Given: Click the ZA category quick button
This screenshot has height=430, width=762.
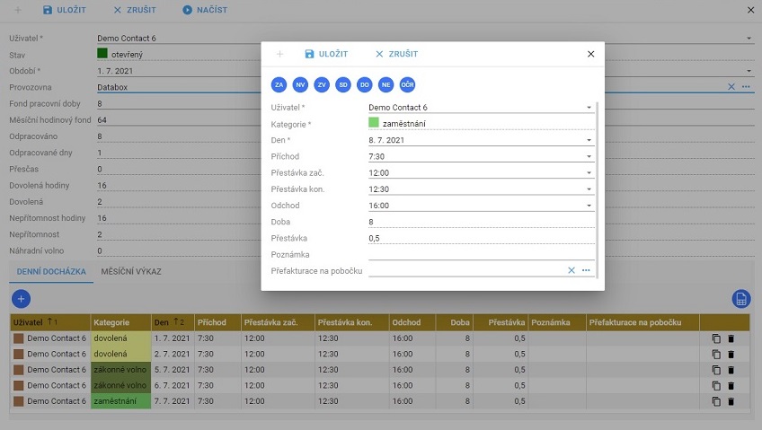Looking at the screenshot, I should [x=279, y=84].
